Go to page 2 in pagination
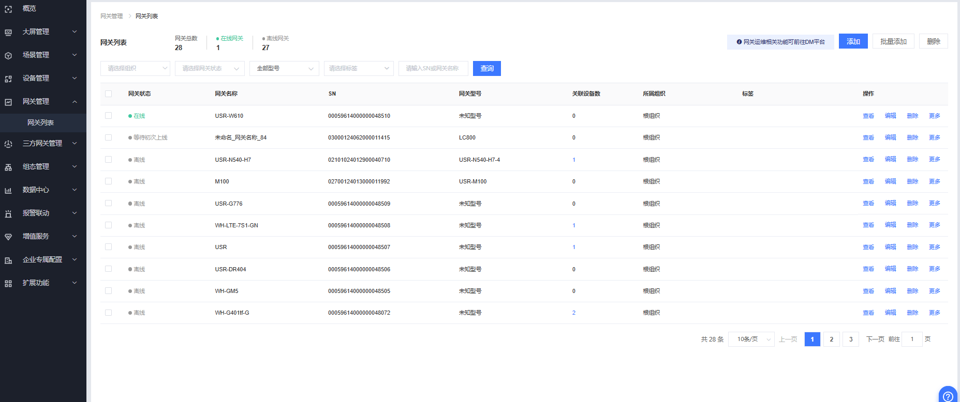960x402 pixels. 831,339
